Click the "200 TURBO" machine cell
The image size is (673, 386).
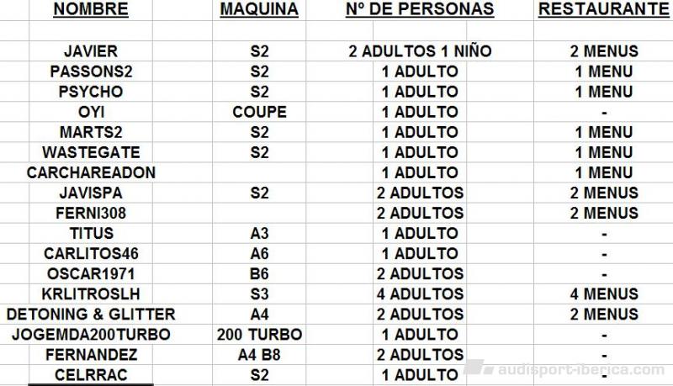tap(259, 334)
